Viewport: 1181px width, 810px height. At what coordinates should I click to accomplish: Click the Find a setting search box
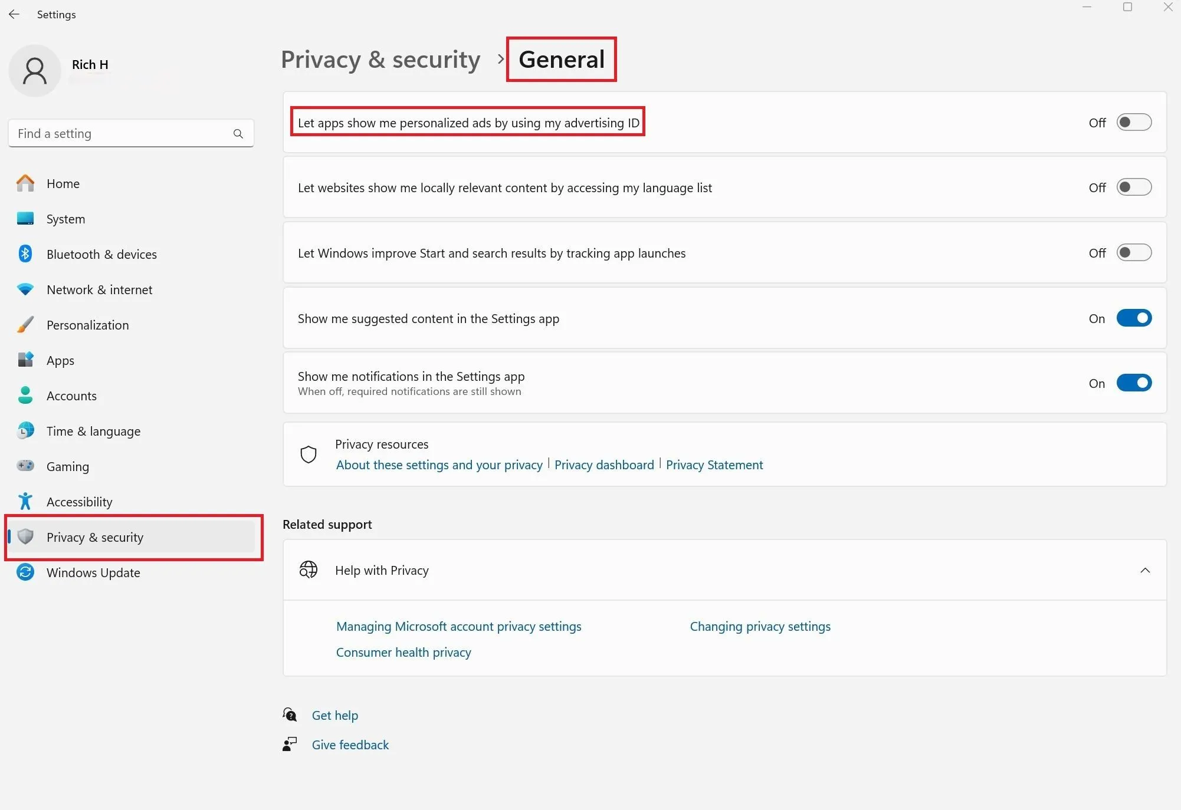pyautogui.click(x=121, y=134)
